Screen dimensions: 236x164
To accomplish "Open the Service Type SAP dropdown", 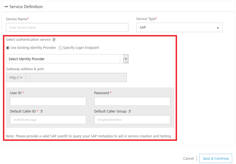I will [179, 27].
